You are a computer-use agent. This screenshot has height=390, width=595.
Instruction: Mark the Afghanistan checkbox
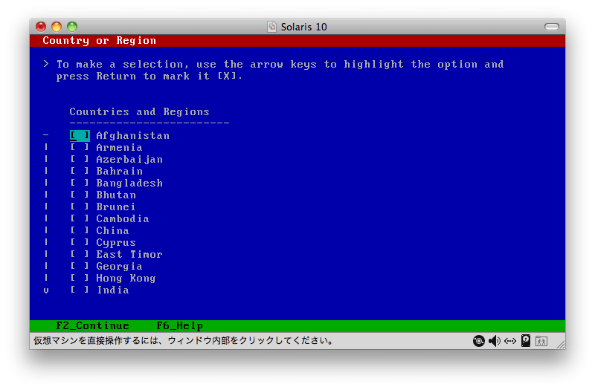80,136
